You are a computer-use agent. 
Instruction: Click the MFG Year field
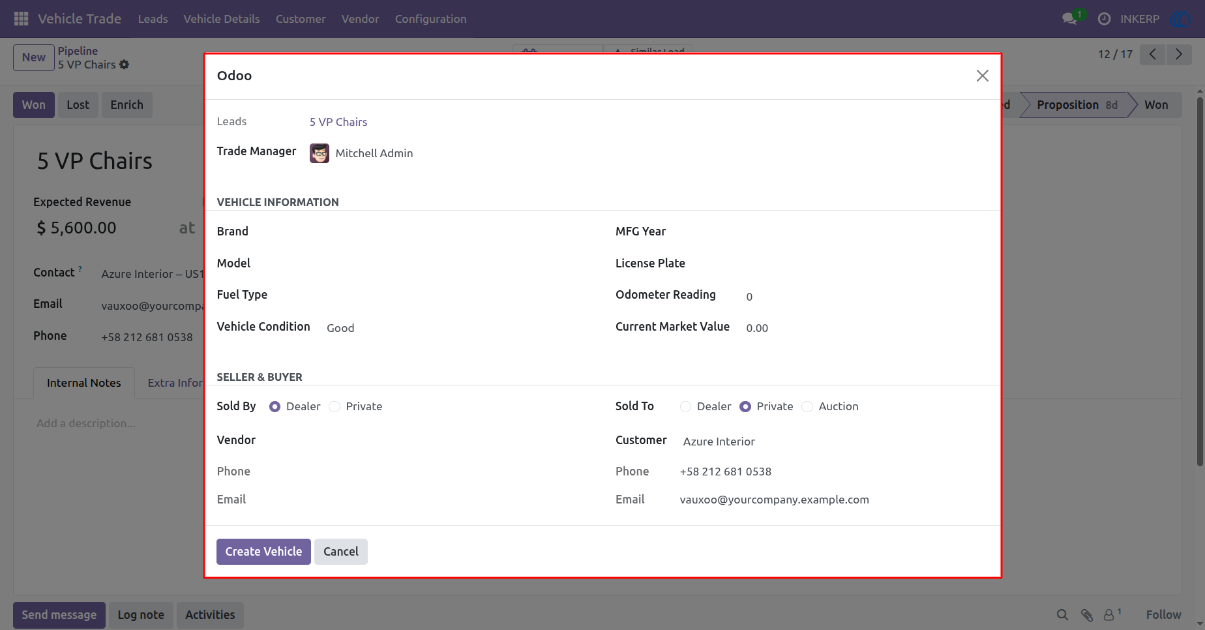click(x=867, y=232)
